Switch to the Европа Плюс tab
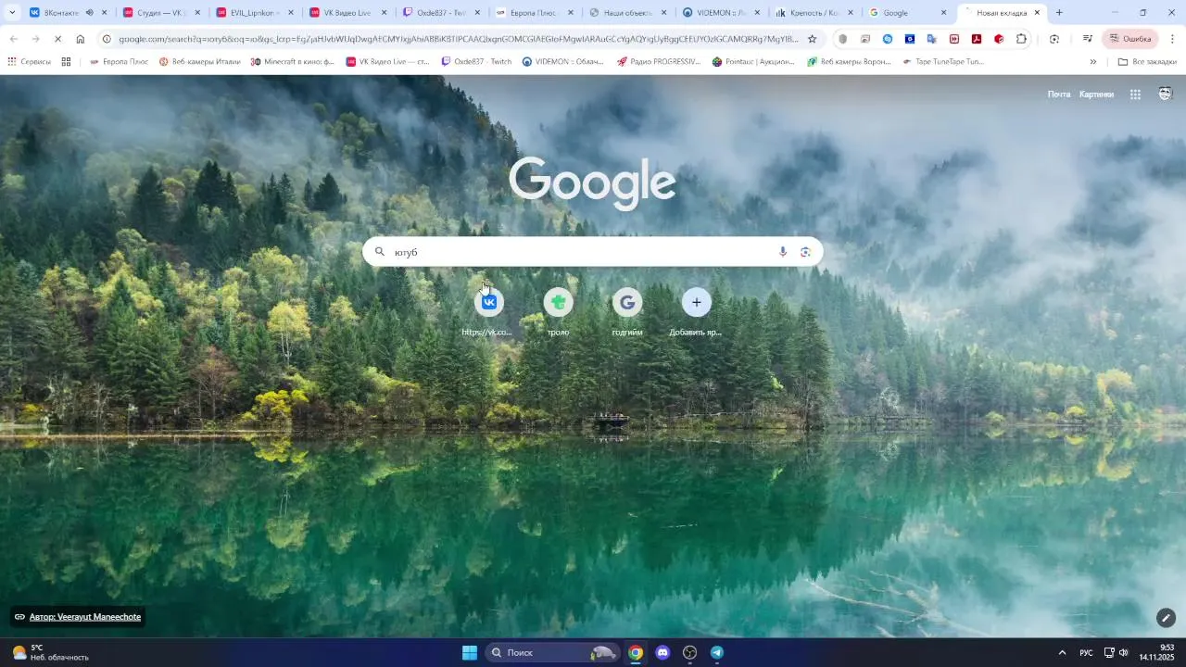1186x667 pixels. [534, 13]
